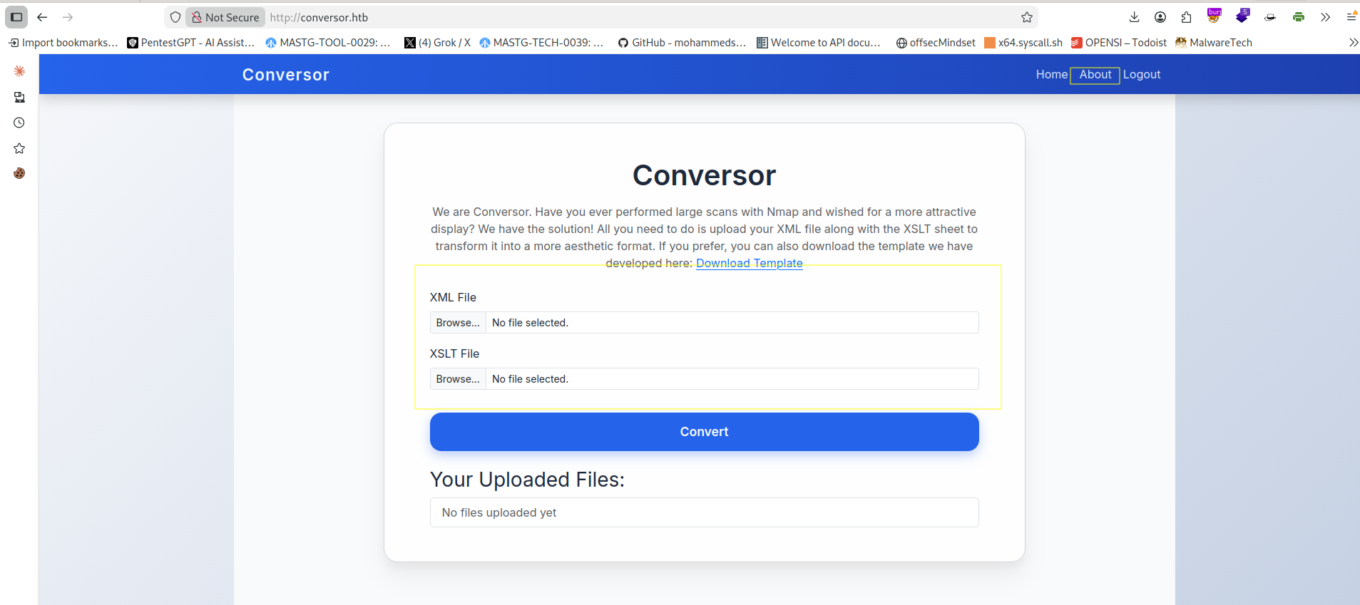Go back with the left arrow
Image resolution: width=1360 pixels, height=605 pixels.
tap(42, 17)
